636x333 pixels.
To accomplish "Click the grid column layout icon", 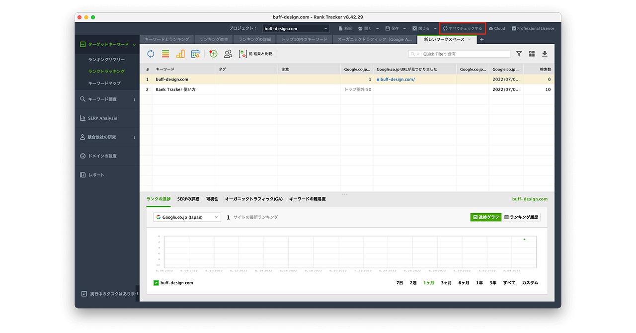I will 532,54.
